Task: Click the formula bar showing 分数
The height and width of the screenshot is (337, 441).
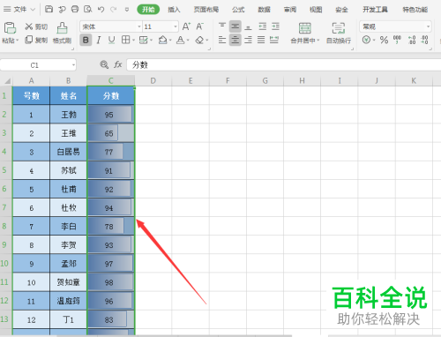Action: tap(283, 64)
